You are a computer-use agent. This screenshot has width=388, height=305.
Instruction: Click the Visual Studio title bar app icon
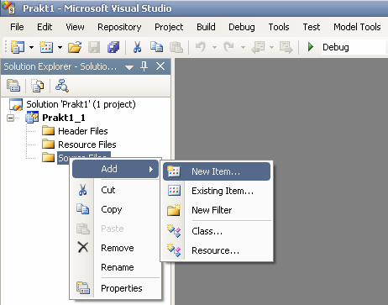(x=8, y=8)
